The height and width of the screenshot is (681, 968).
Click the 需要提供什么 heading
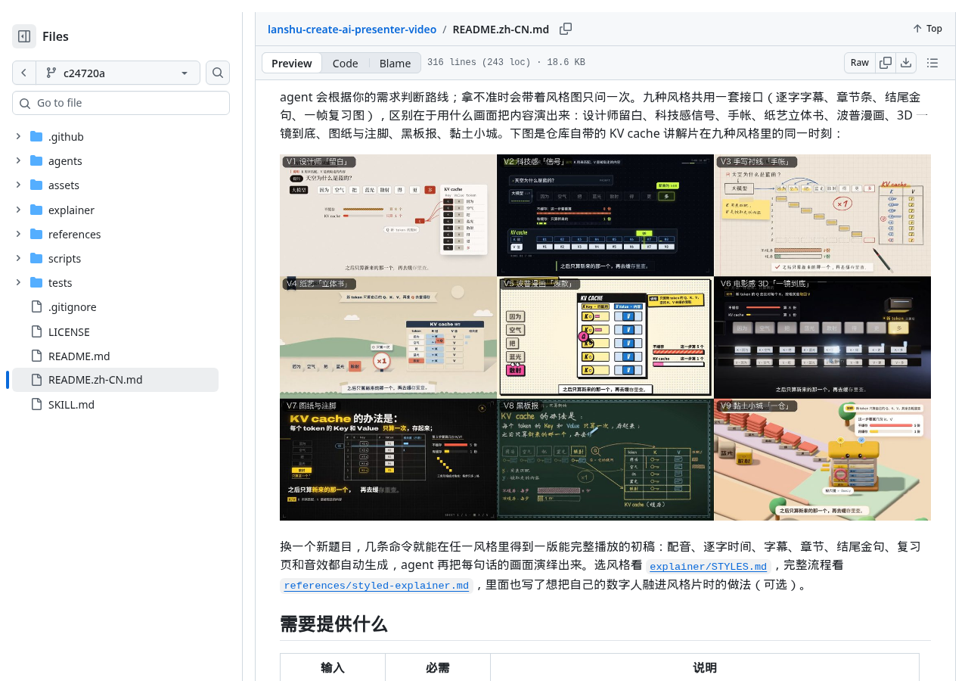(334, 624)
